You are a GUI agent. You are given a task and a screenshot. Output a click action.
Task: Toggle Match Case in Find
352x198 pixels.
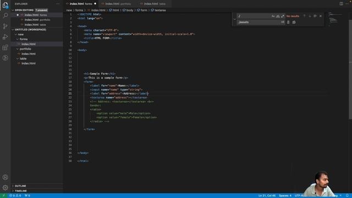273,16
